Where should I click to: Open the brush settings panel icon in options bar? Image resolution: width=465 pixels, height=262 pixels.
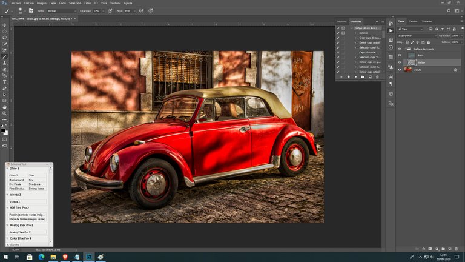click(31, 11)
